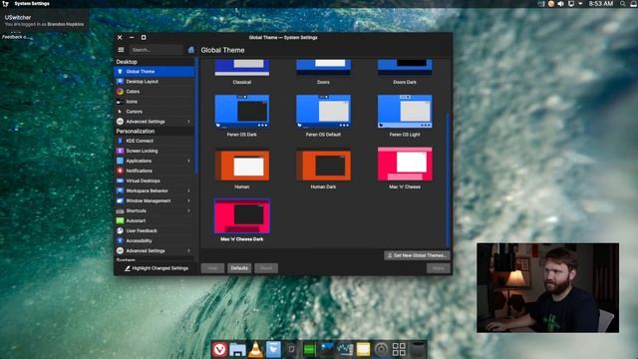Click the sidebar vertical scrollbar
Viewport: 638px width, 359px height.
tap(196, 116)
